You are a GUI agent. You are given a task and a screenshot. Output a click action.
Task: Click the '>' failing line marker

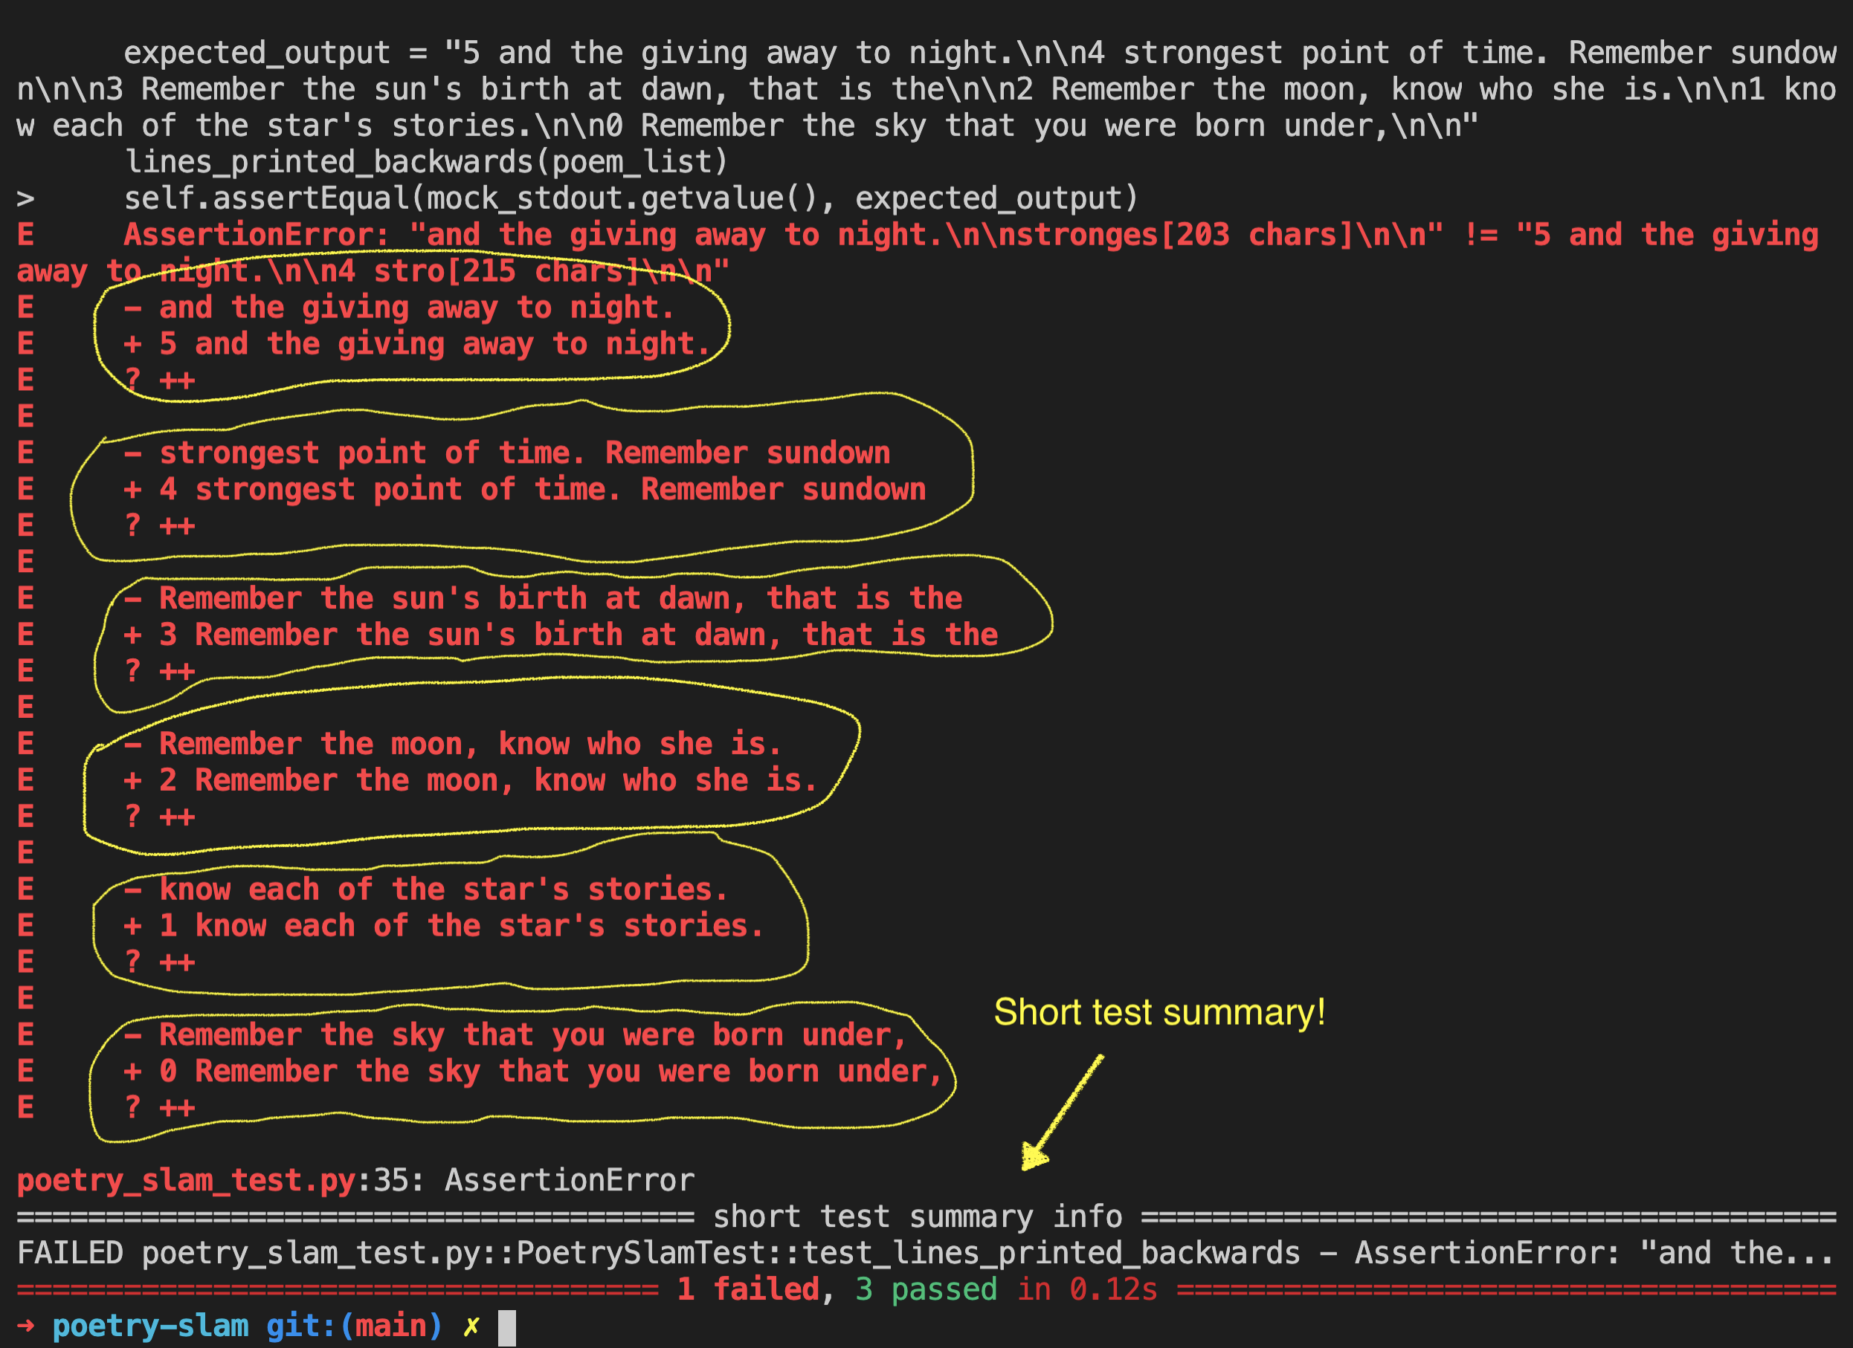(25, 198)
